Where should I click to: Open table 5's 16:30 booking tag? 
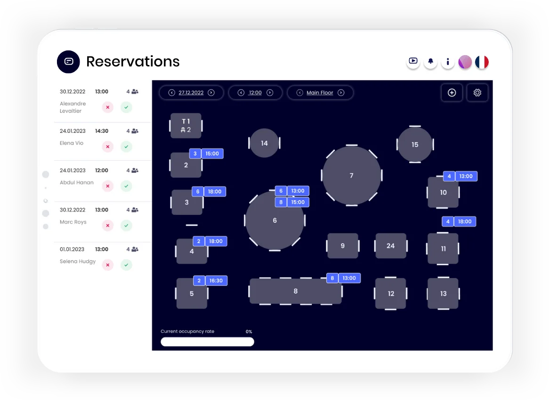coord(210,280)
